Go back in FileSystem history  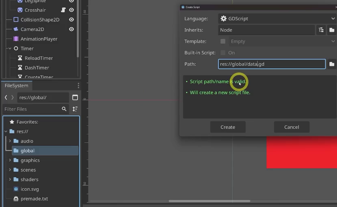[6, 97]
